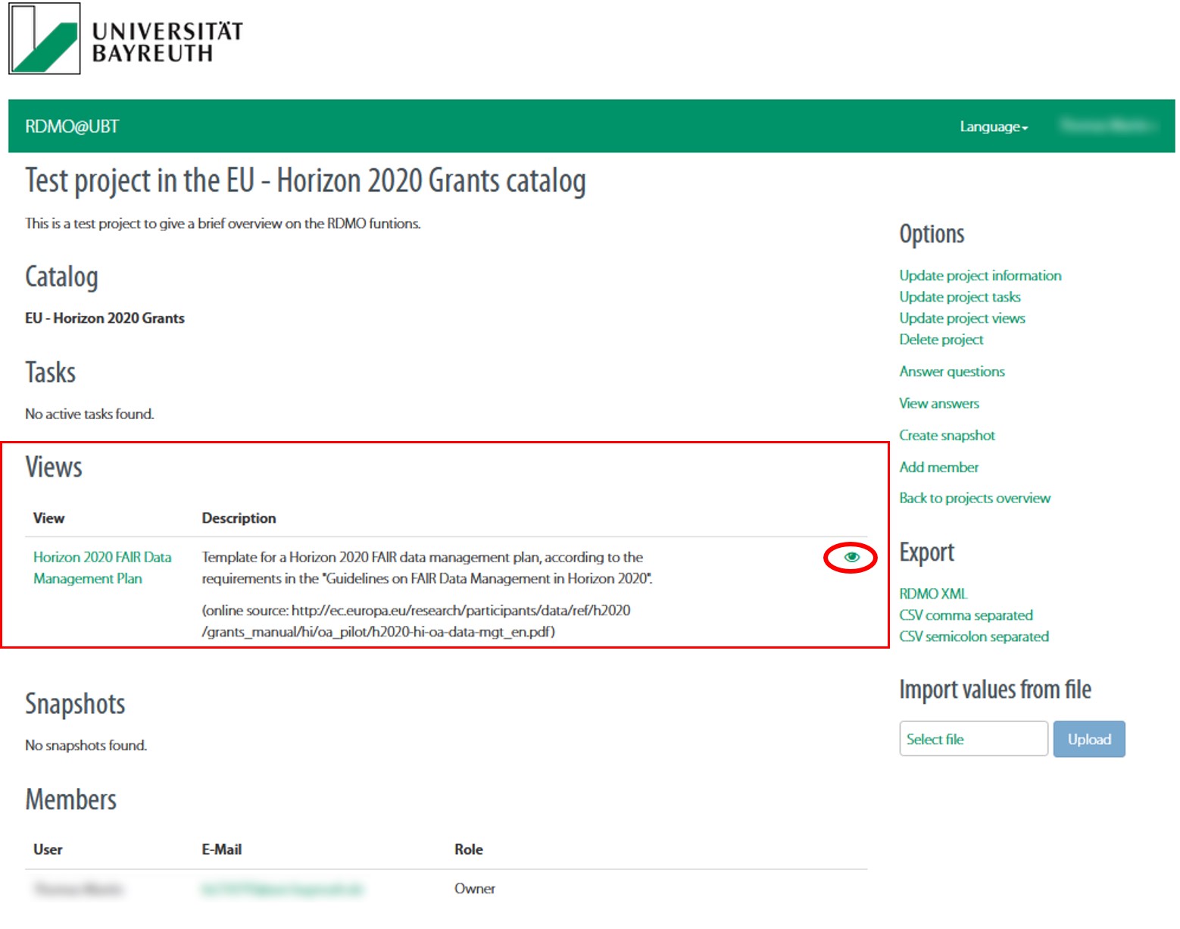
Task: Click the Views table Description header
Action: tap(239, 518)
